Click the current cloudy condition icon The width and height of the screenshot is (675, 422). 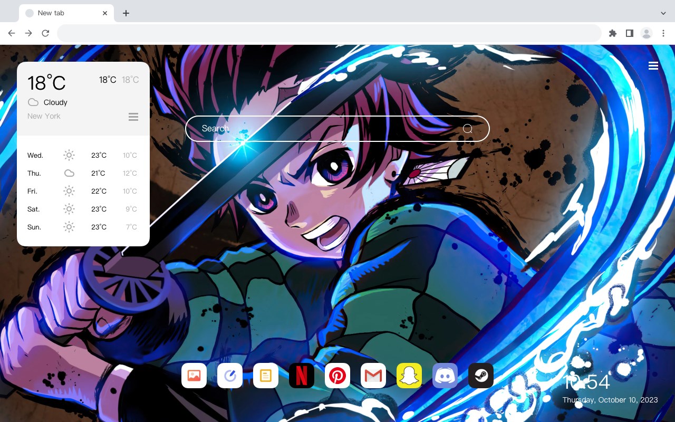[x=33, y=102]
